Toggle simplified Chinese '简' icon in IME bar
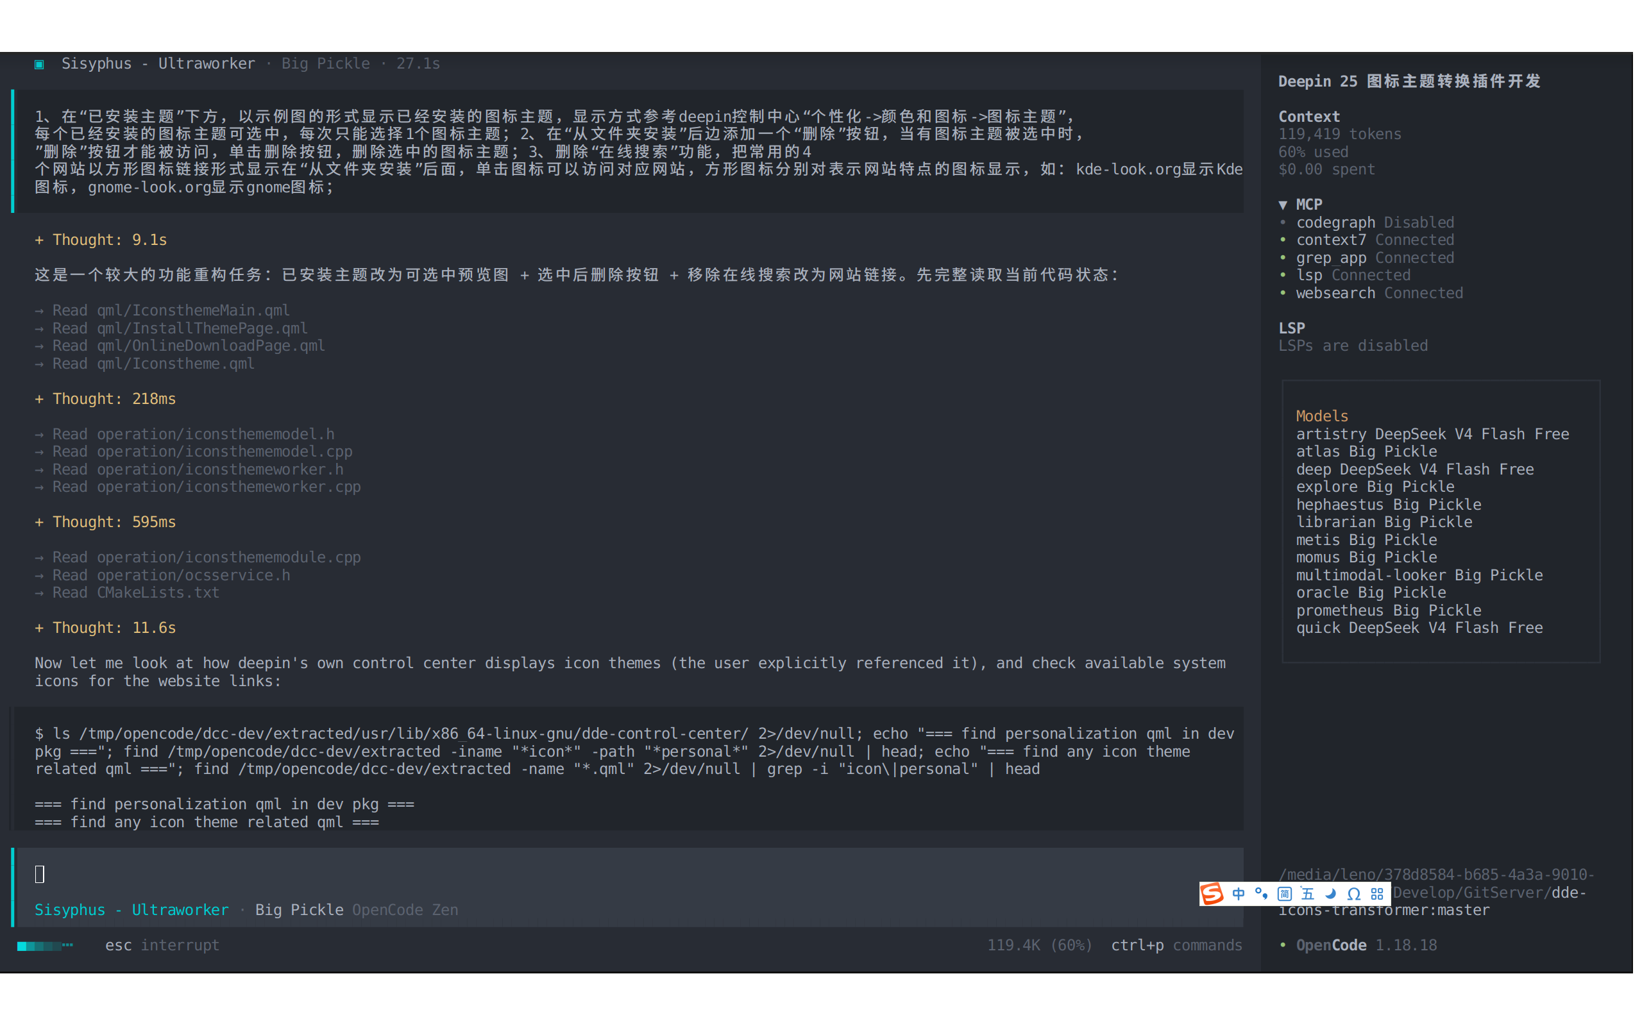The width and height of the screenshot is (1642, 1026). click(x=1285, y=894)
